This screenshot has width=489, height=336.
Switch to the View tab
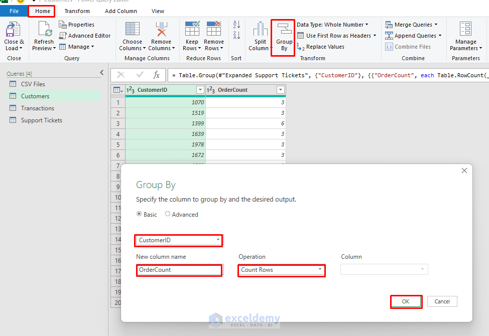(x=158, y=11)
